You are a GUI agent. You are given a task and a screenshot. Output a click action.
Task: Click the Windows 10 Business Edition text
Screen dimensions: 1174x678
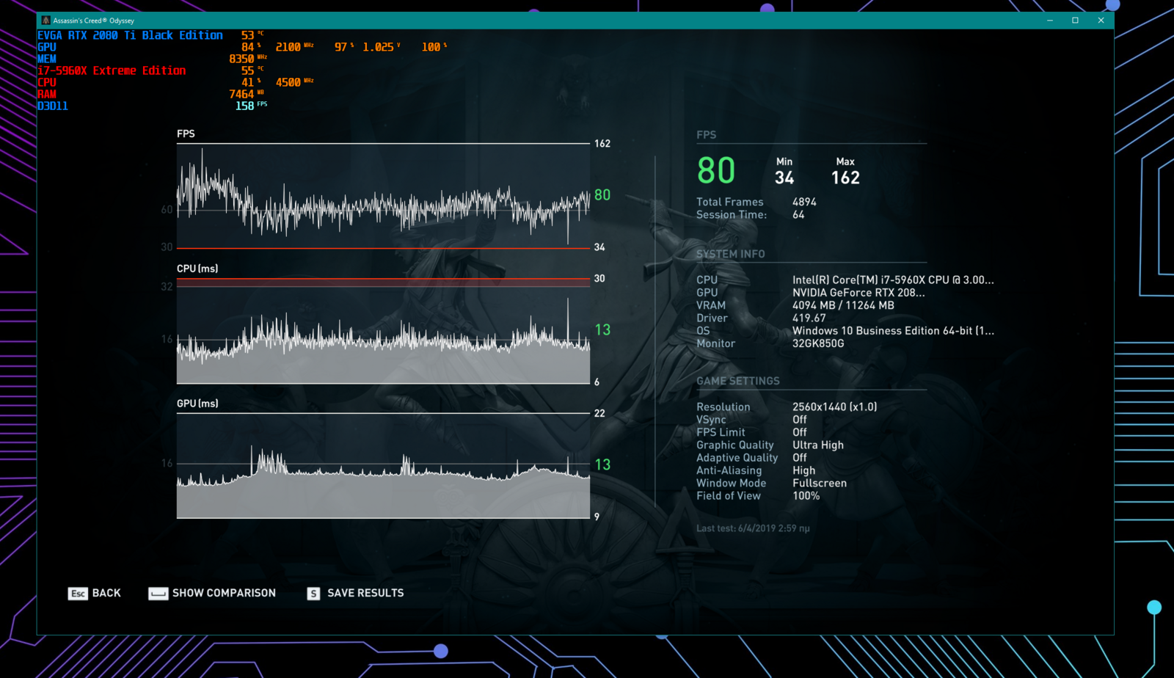[x=893, y=331]
